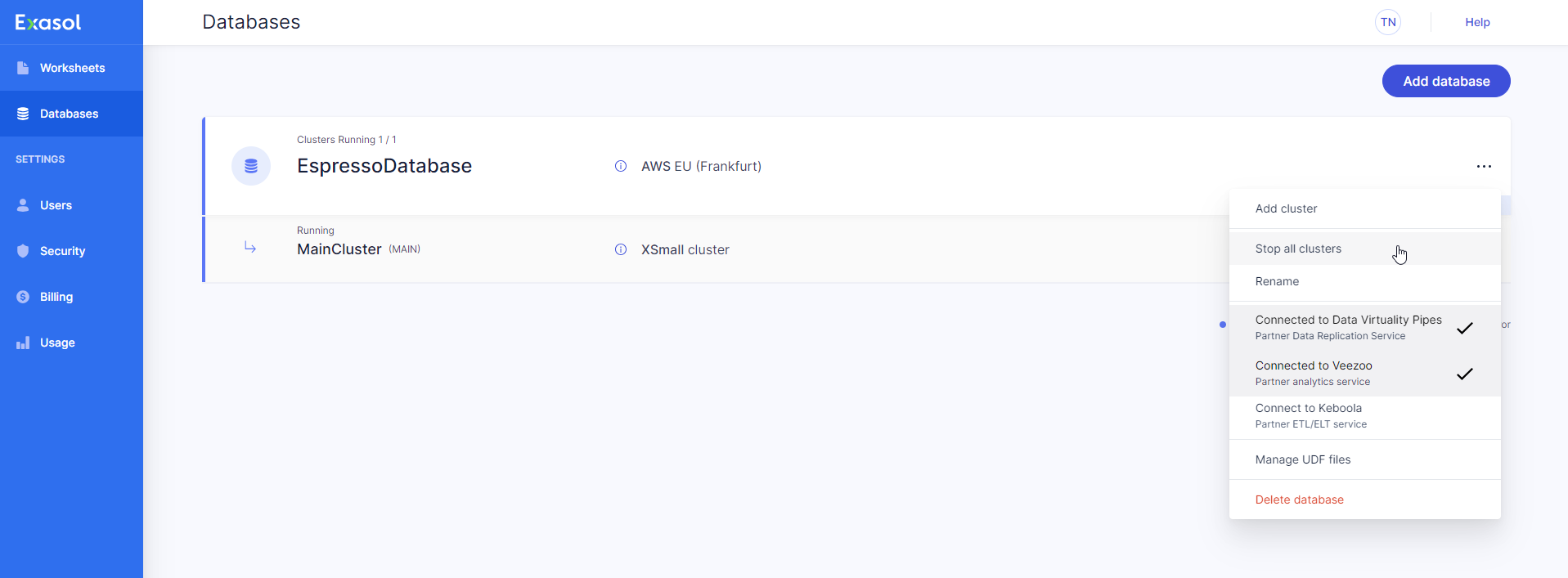The height and width of the screenshot is (578, 1568).
Task: Choose Stop all clusters
Action: pyautogui.click(x=1298, y=249)
